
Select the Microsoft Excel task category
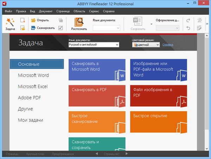33,86
